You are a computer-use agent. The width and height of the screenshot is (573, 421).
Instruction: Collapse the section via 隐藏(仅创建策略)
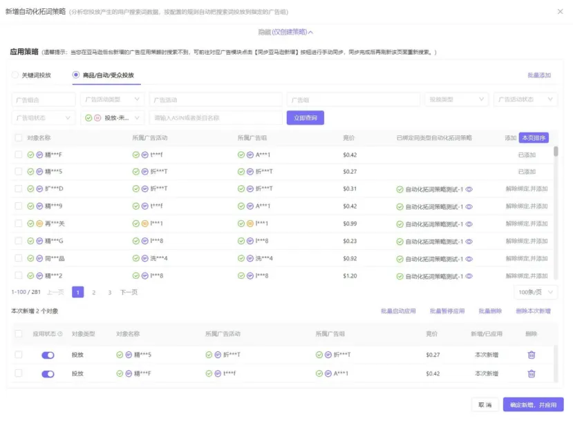tap(285, 32)
